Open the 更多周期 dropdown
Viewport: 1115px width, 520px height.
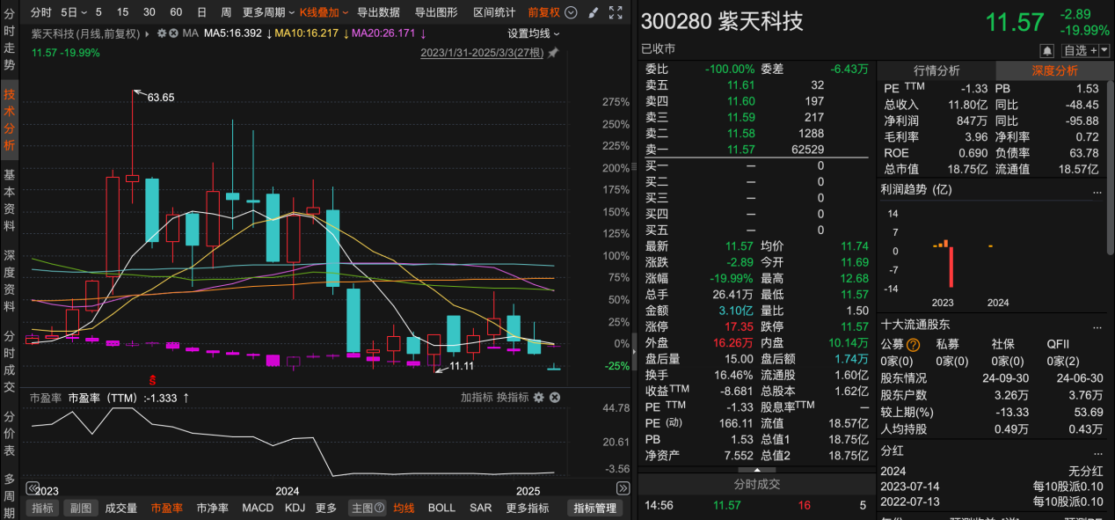pos(268,12)
